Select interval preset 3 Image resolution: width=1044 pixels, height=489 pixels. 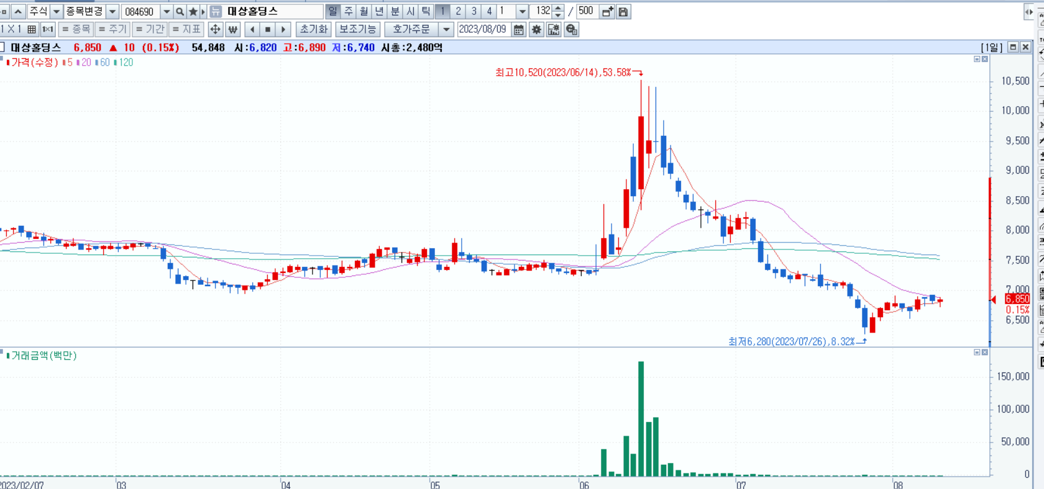tap(474, 11)
